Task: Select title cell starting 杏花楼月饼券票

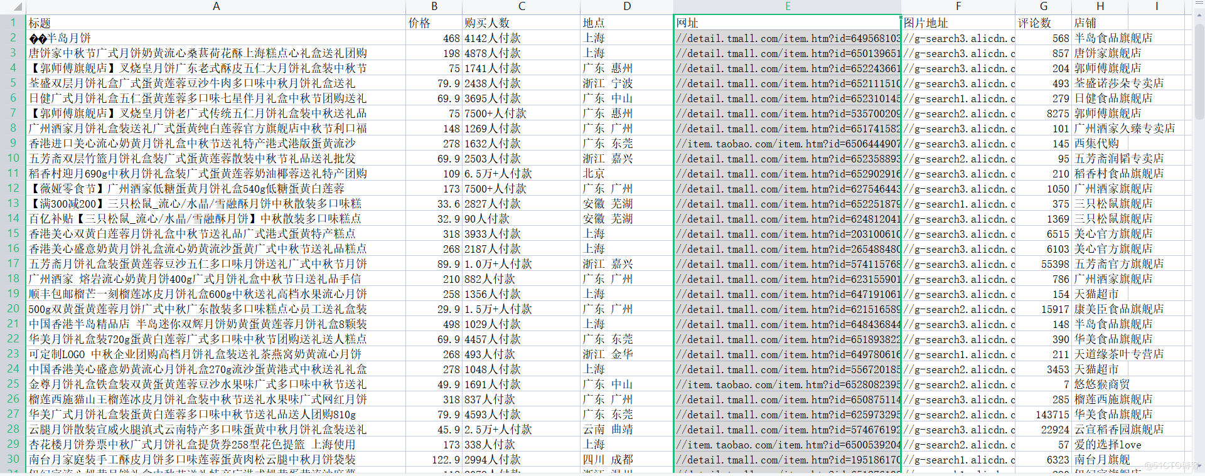Action: (216, 444)
